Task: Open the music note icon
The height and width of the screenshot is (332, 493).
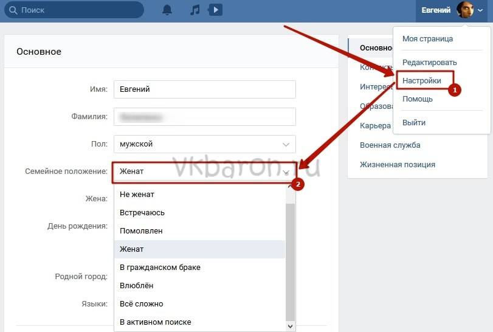Action: coord(195,10)
